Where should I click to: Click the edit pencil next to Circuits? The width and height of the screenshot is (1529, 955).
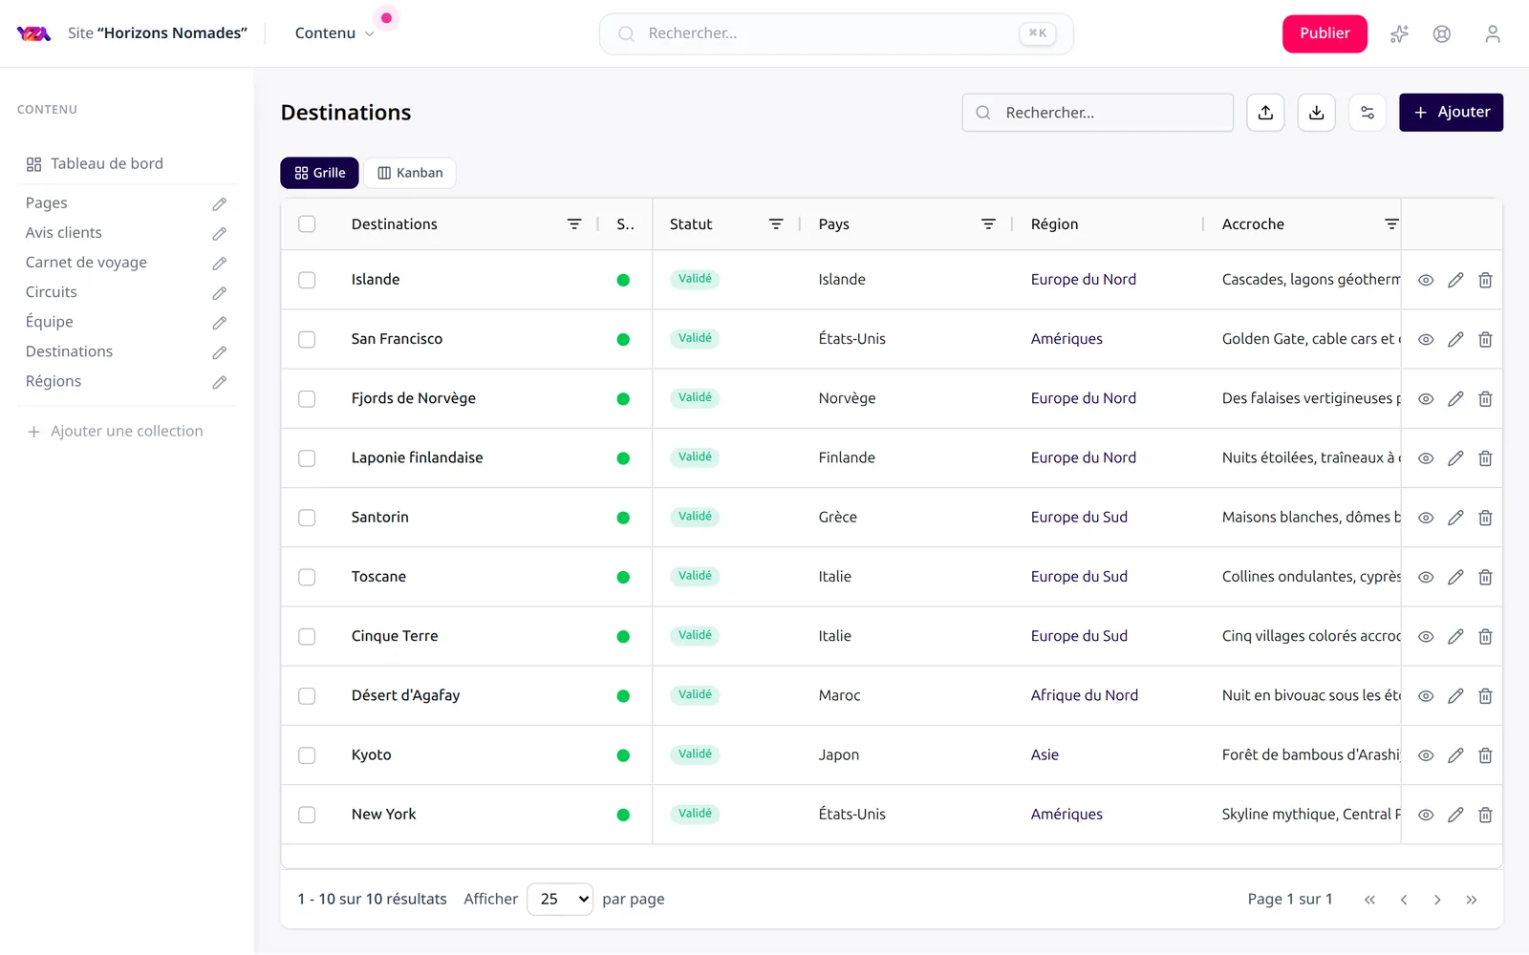(x=220, y=292)
